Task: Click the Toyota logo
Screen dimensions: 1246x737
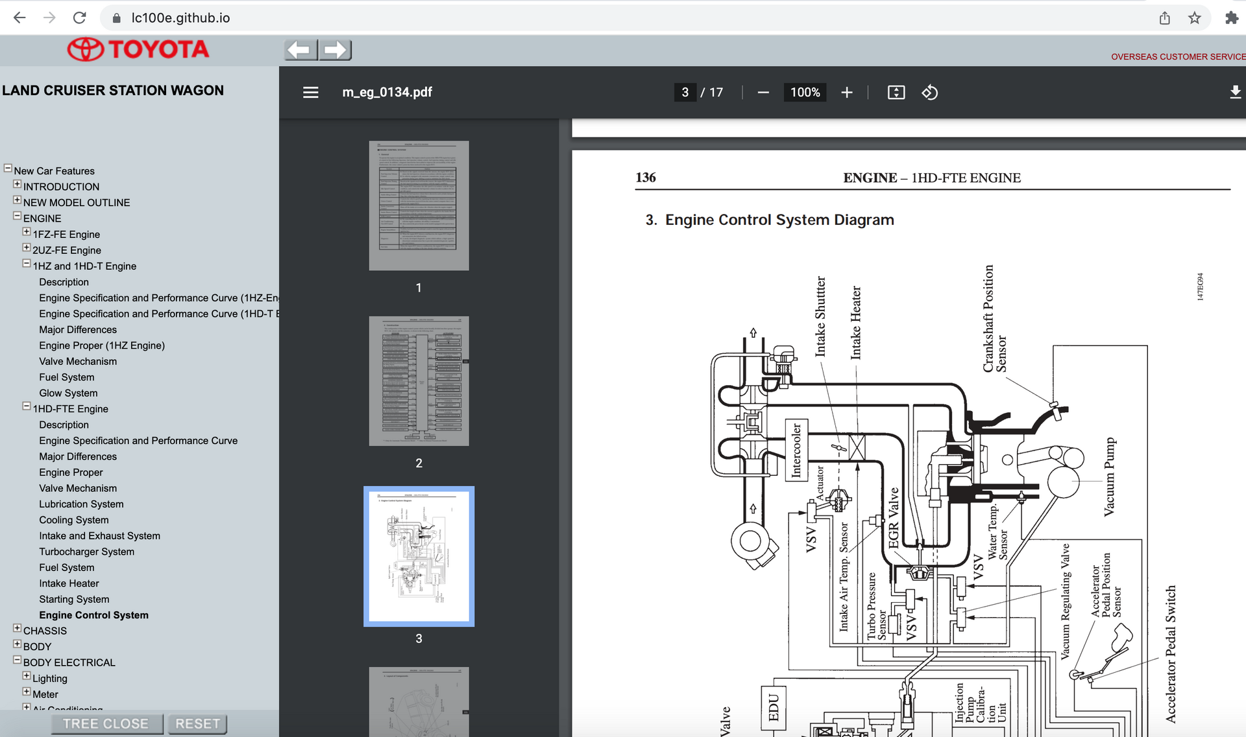Action: coord(138,49)
